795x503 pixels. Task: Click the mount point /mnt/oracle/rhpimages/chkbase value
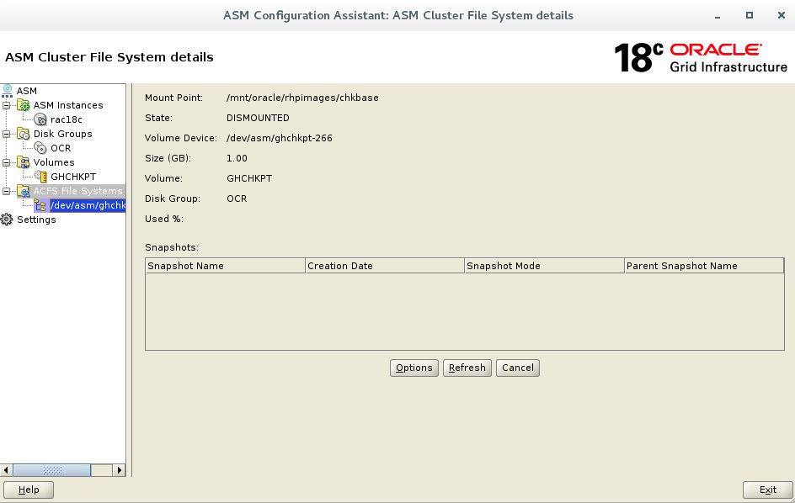302,98
